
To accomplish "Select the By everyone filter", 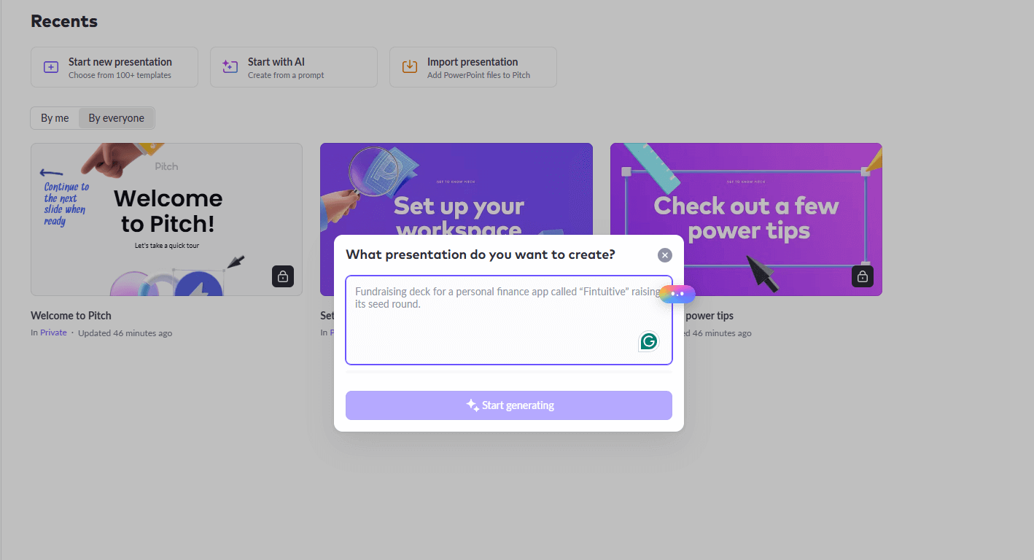I will 117,118.
